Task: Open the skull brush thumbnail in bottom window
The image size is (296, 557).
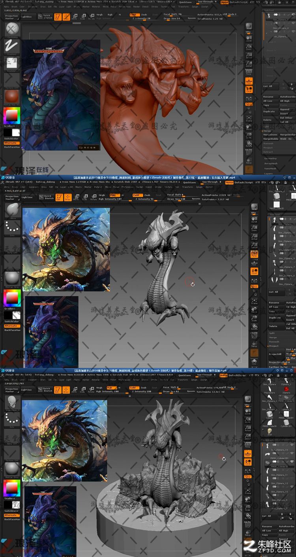Action: click(12, 403)
